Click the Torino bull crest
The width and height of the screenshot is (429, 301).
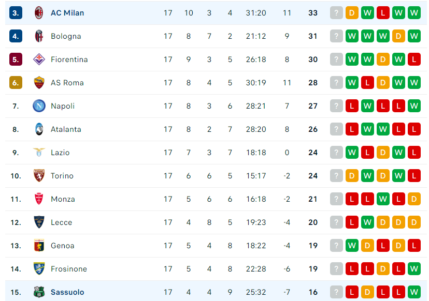(x=39, y=176)
